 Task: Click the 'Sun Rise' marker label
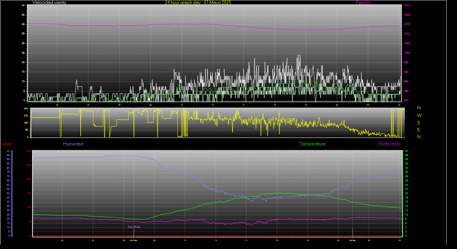coord(134,227)
